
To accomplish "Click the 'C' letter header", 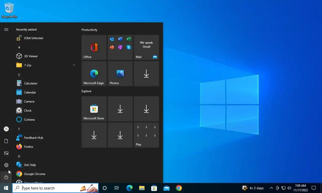I will point(19,75).
